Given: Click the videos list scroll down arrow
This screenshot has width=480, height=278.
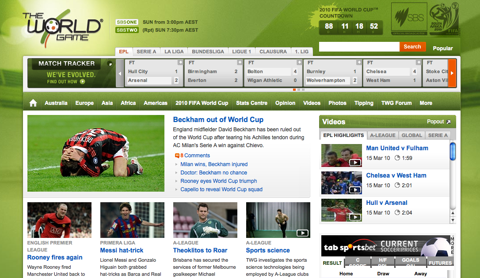Looking at the screenshot, I should click(453, 220).
